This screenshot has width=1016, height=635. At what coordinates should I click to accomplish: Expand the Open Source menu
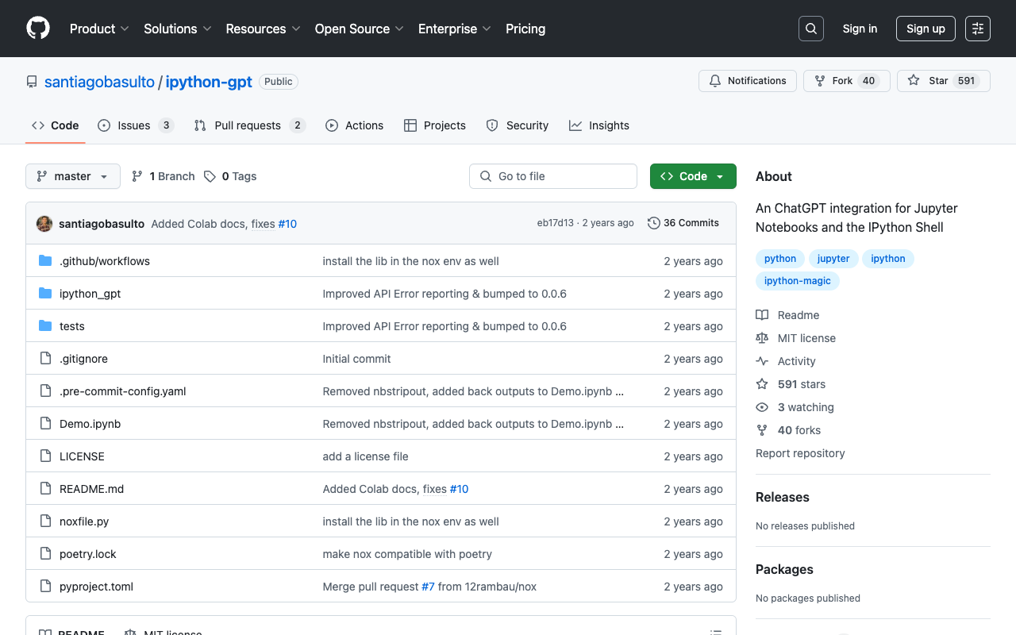pos(360,29)
